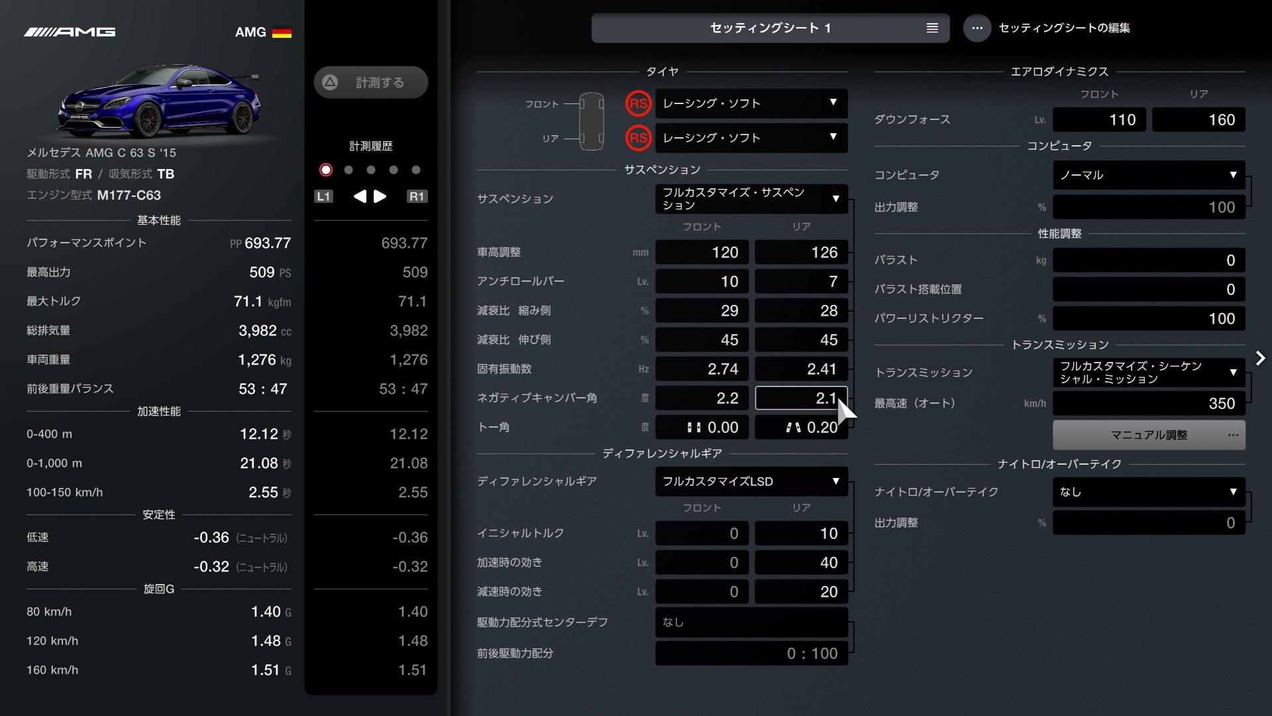Select front initial torque value 0

[702, 534]
